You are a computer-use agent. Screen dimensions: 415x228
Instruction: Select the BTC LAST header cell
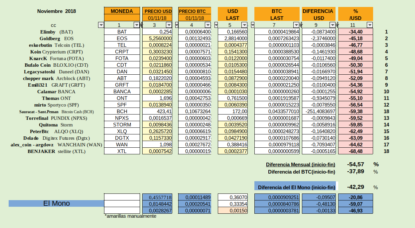(277, 14)
